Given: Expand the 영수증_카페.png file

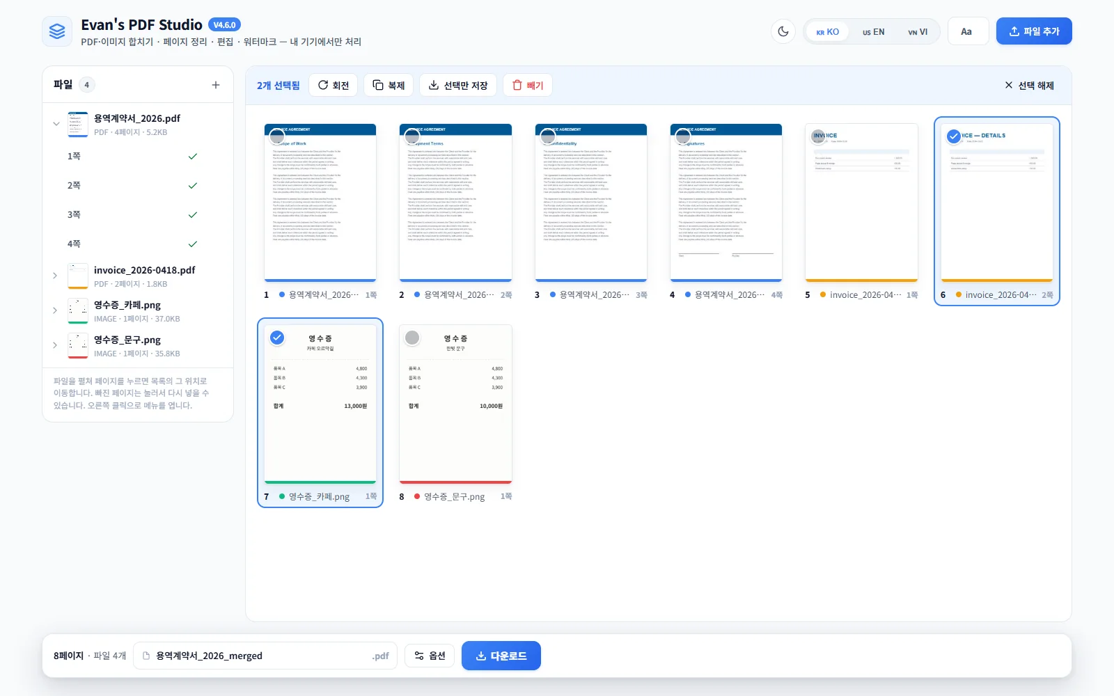Looking at the screenshot, I should [x=56, y=311].
